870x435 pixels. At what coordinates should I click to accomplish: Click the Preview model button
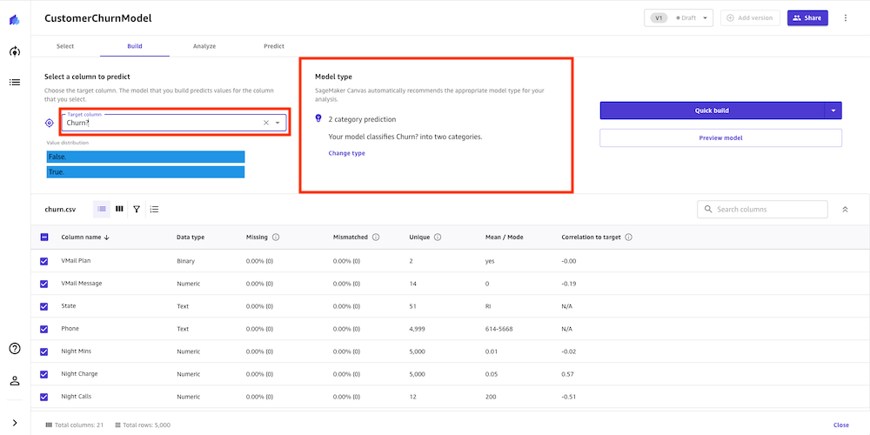[720, 137]
